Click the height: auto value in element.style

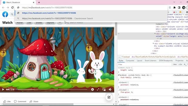coord(130,70)
